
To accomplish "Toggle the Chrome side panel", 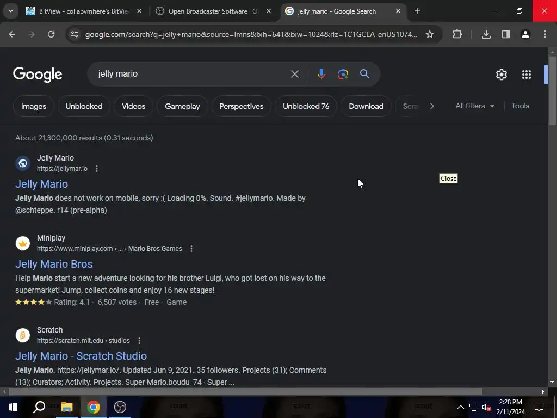I will point(505,34).
